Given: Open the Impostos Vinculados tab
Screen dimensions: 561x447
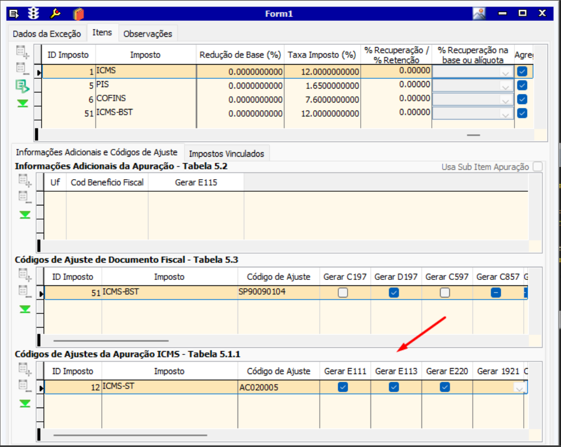Looking at the screenshot, I should tap(227, 153).
